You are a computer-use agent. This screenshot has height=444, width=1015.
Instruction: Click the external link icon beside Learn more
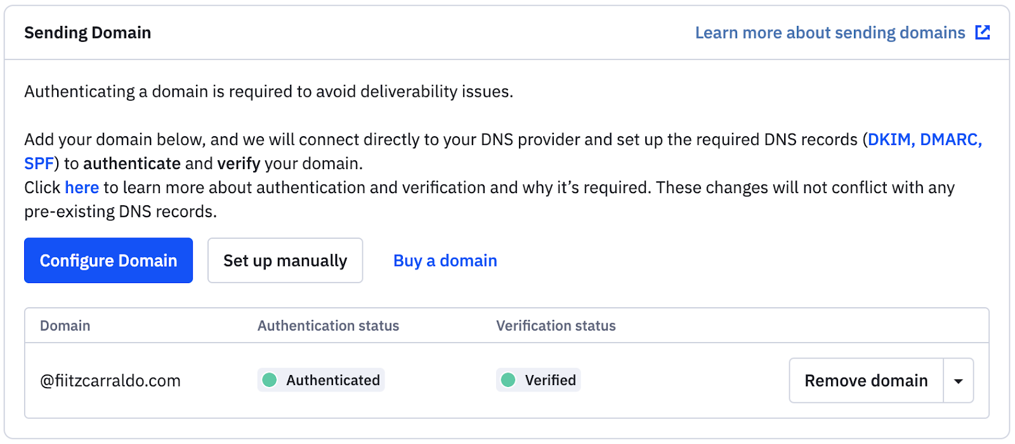(982, 32)
